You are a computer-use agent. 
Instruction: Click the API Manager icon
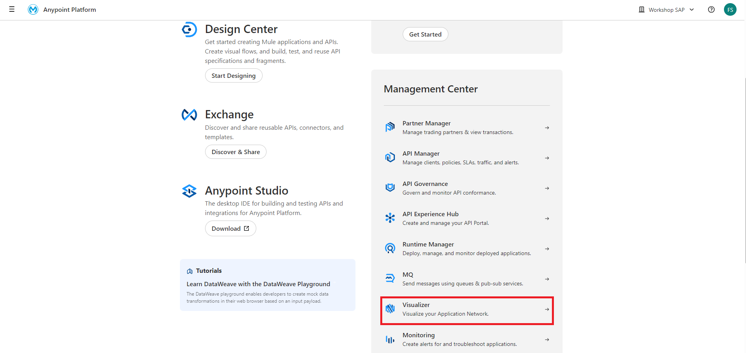pos(390,157)
